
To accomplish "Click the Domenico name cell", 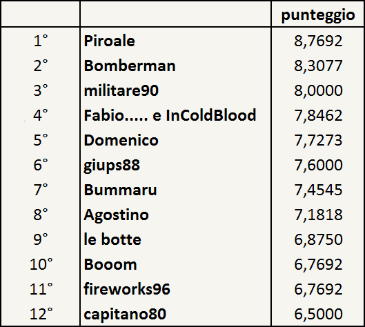I will point(121,140).
